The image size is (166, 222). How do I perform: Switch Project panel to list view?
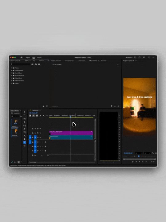(x=15, y=162)
